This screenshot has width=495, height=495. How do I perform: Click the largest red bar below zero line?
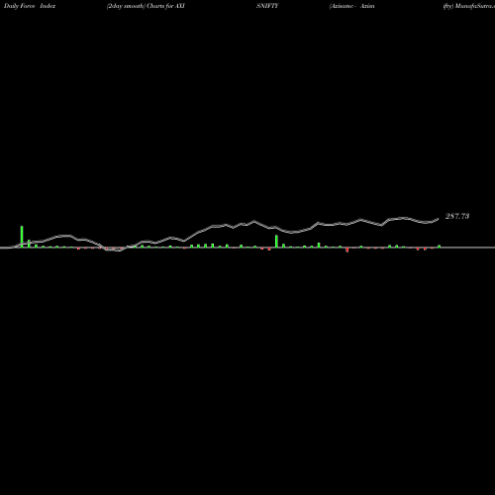347,249
